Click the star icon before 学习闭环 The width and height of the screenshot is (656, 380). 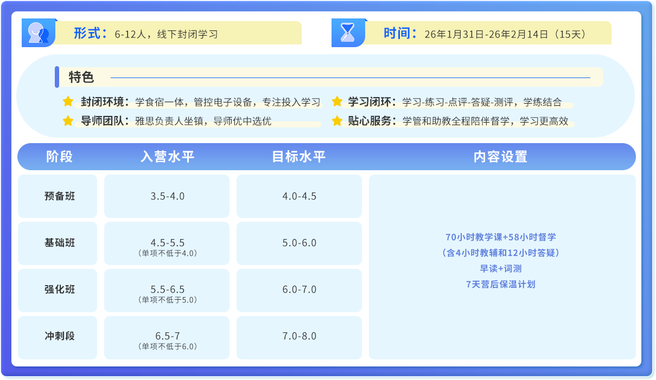coord(337,102)
